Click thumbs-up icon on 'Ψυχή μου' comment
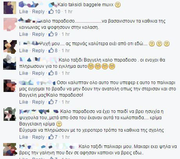 coord(51,50)
